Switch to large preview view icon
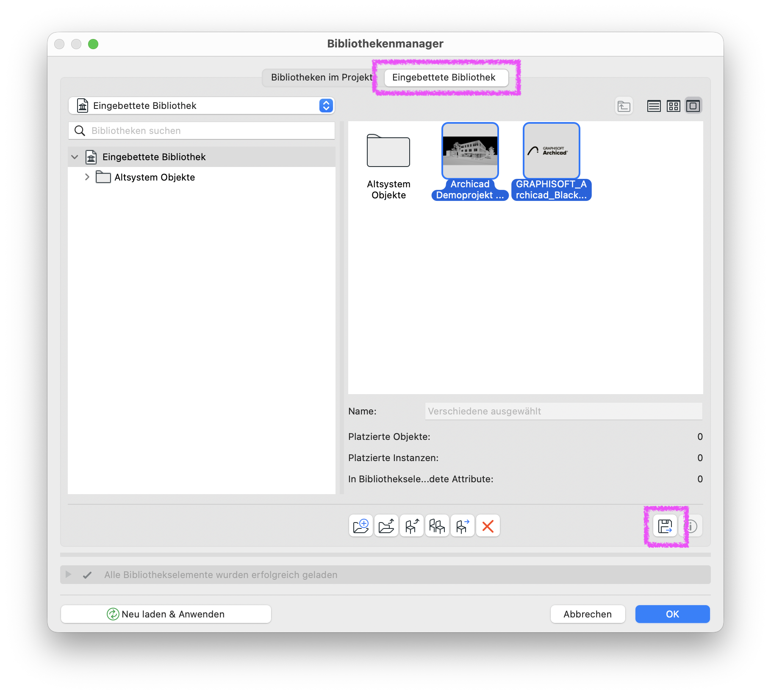The height and width of the screenshot is (695, 771). click(x=693, y=106)
